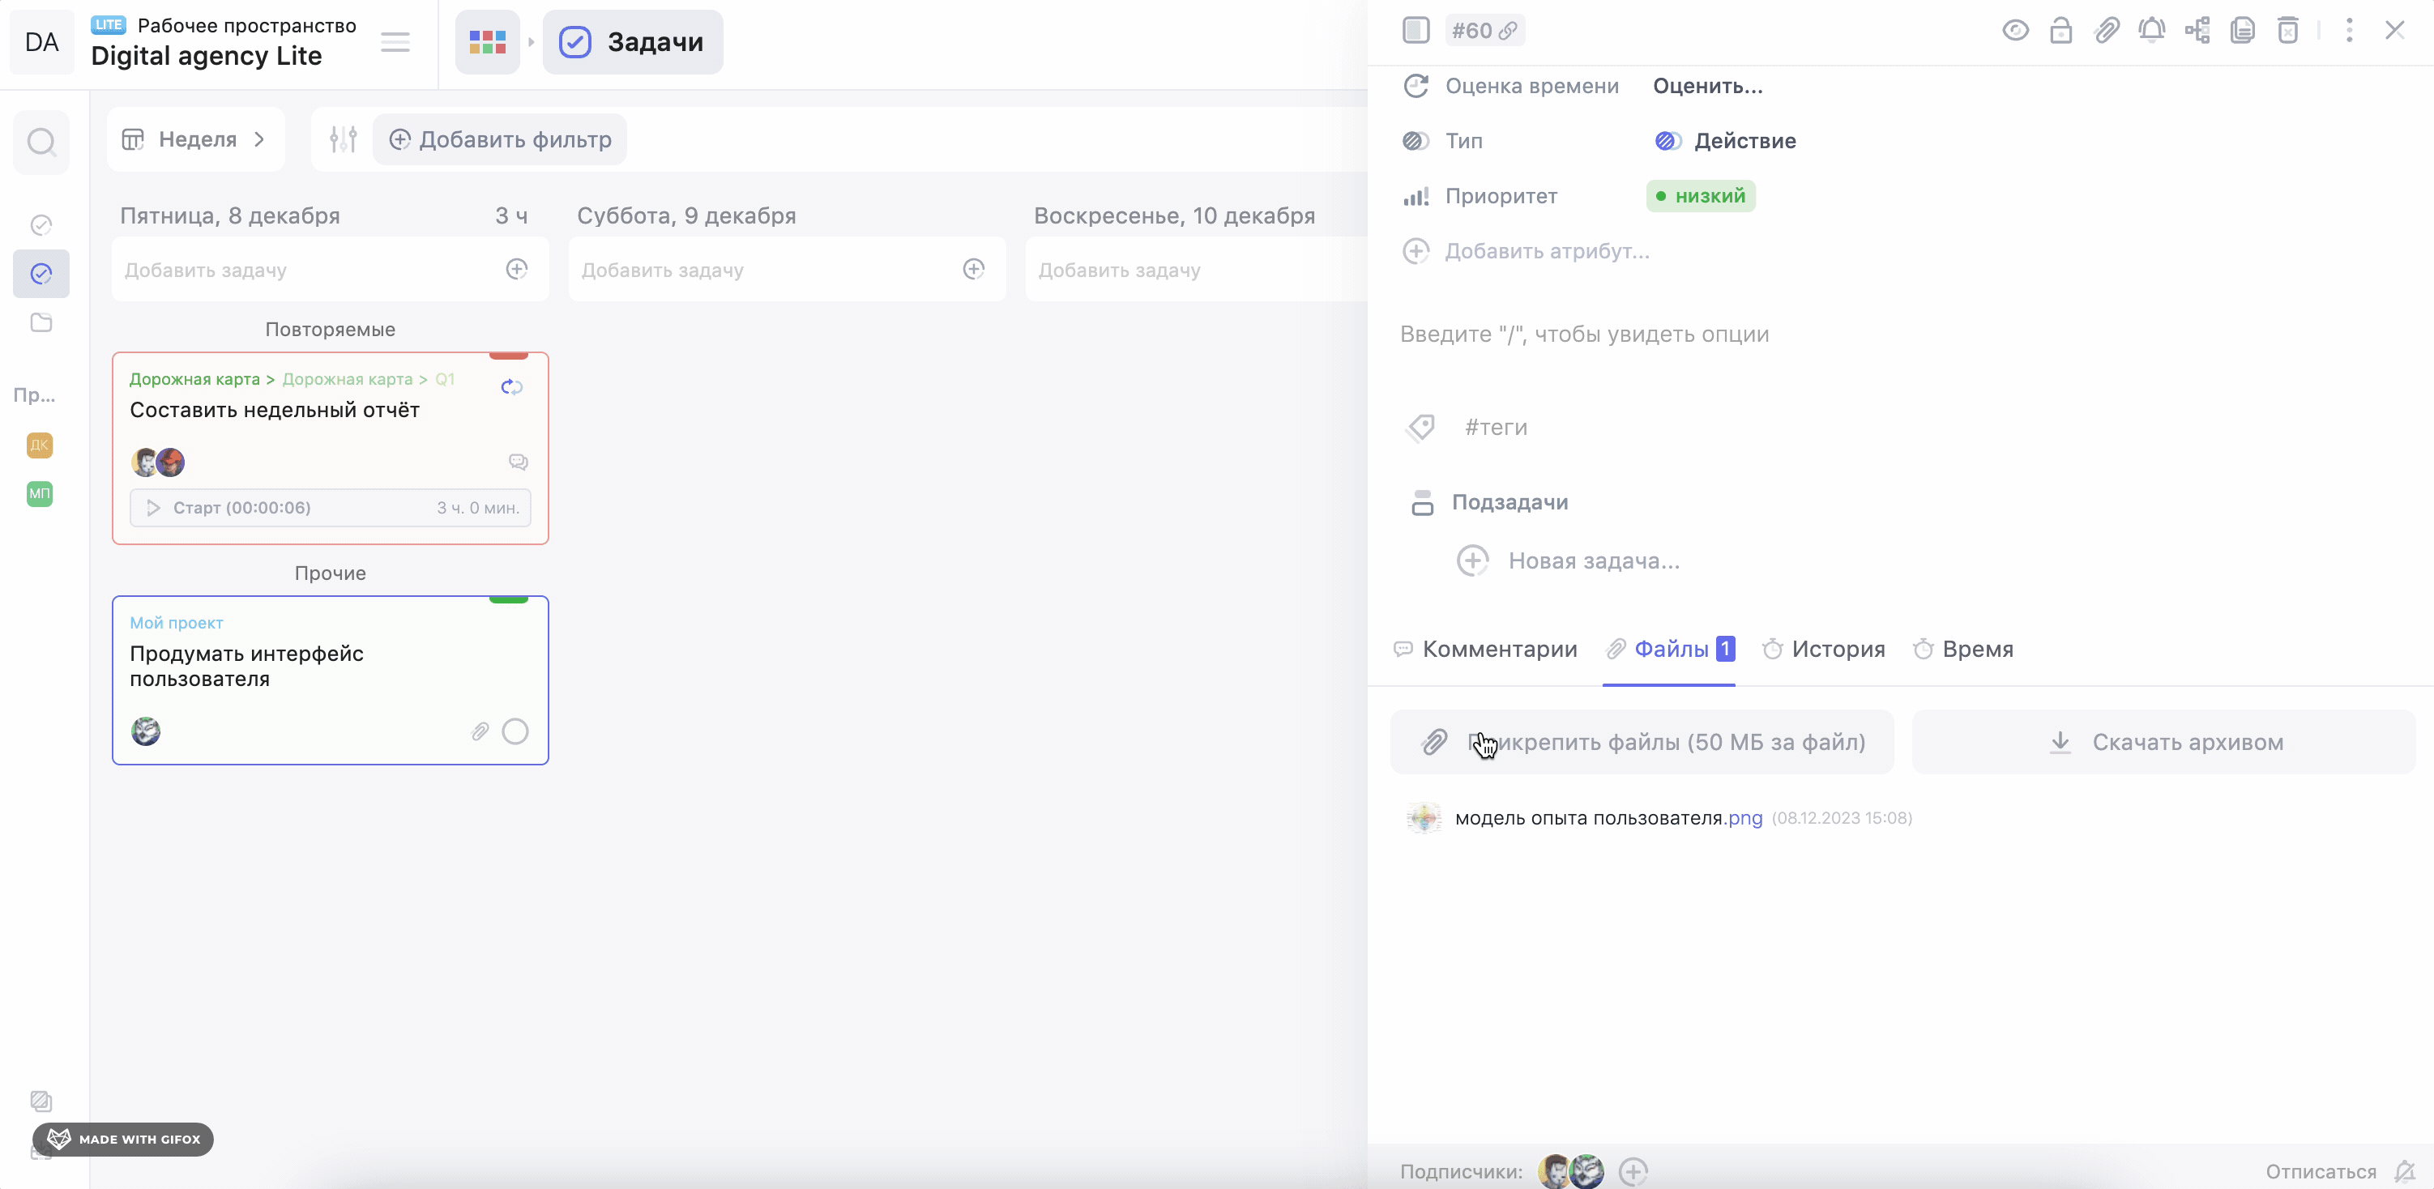Click the #теги input field
The height and width of the screenshot is (1189, 2434).
[1496, 428]
